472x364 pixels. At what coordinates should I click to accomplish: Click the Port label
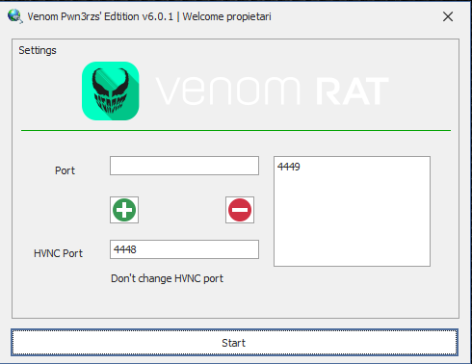pos(65,170)
